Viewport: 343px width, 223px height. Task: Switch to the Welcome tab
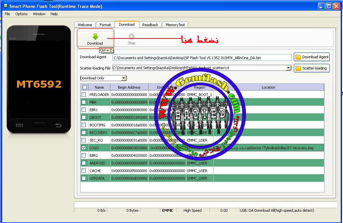point(85,25)
